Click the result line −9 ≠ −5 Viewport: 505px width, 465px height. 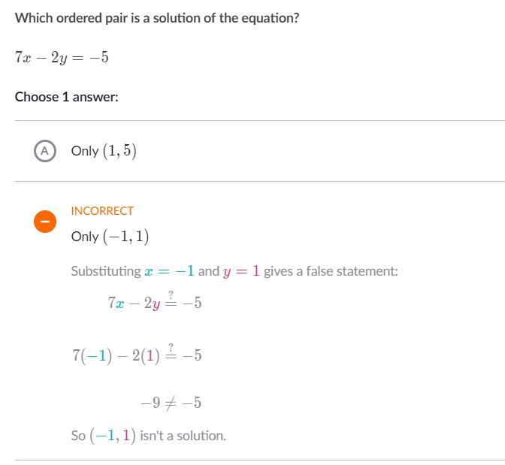tap(171, 403)
